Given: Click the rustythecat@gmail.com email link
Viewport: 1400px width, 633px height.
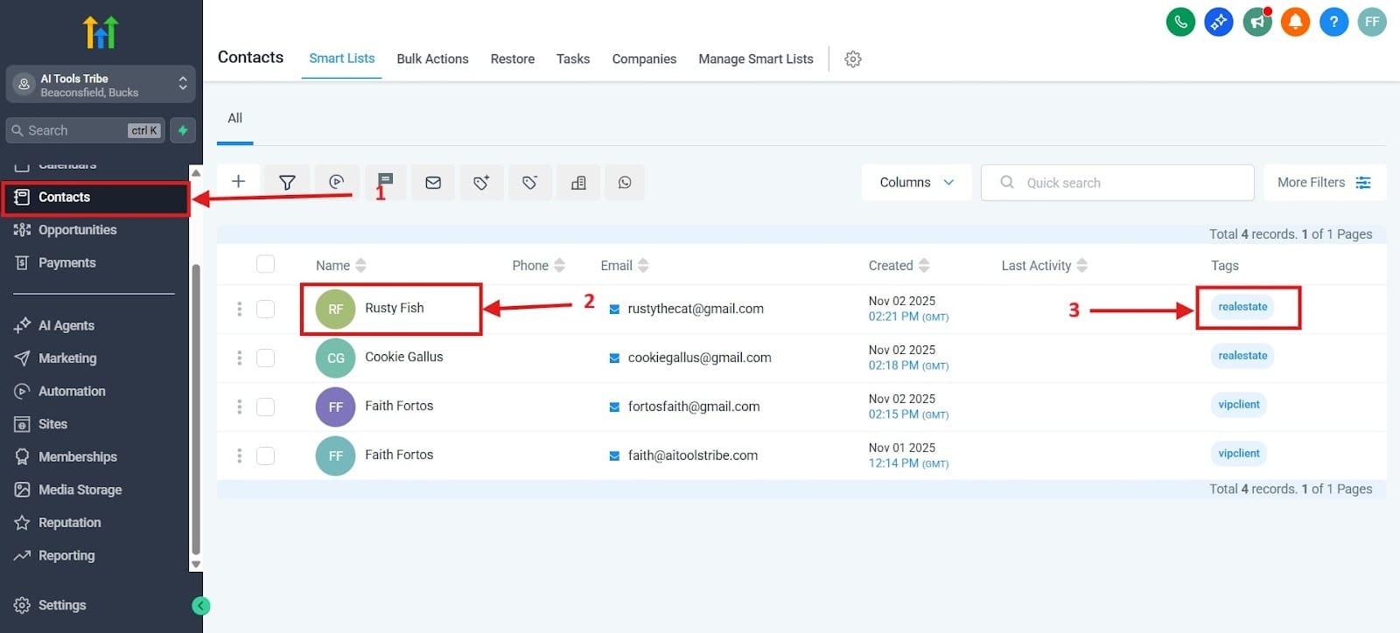Looking at the screenshot, I should point(696,309).
